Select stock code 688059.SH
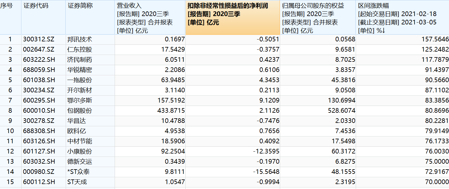Image resolution: width=449 pixels, height=189 pixels. pos(39,70)
